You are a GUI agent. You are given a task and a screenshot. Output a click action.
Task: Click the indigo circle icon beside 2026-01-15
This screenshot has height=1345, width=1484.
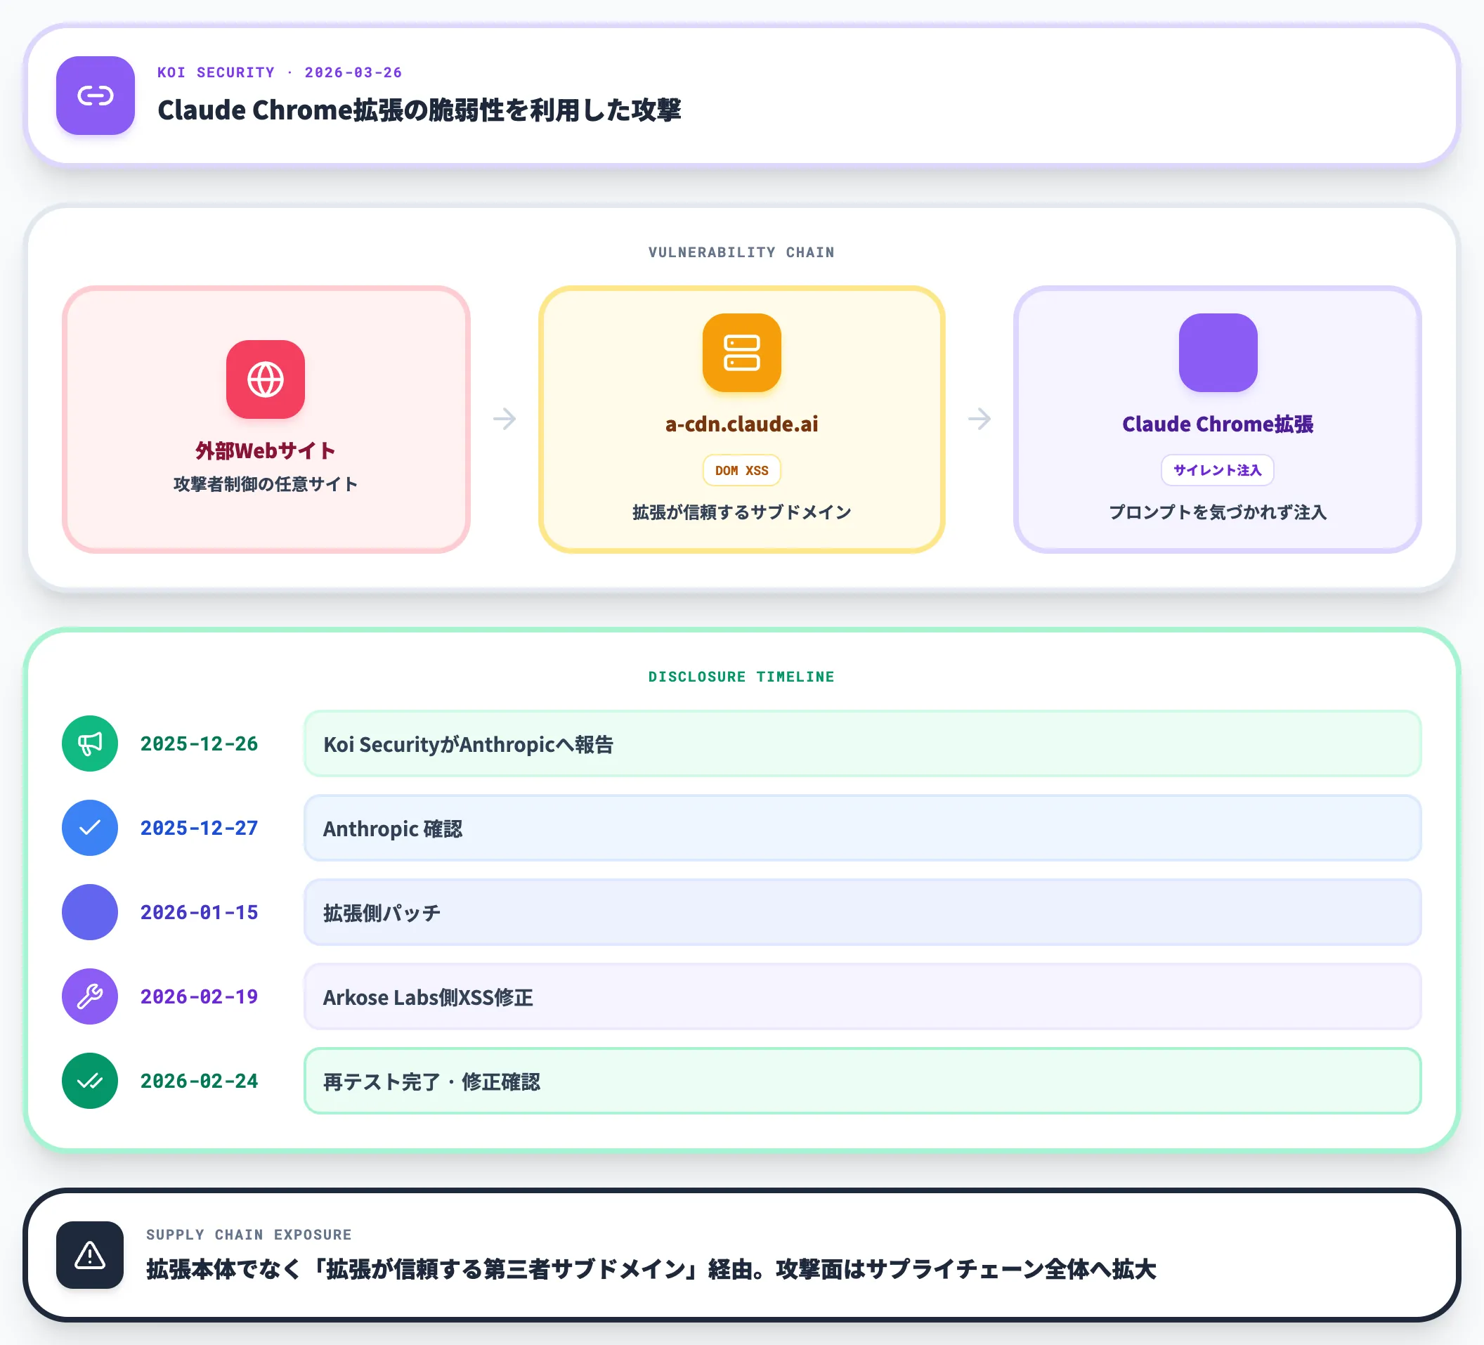pyautogui.click(x=90, y=912)
